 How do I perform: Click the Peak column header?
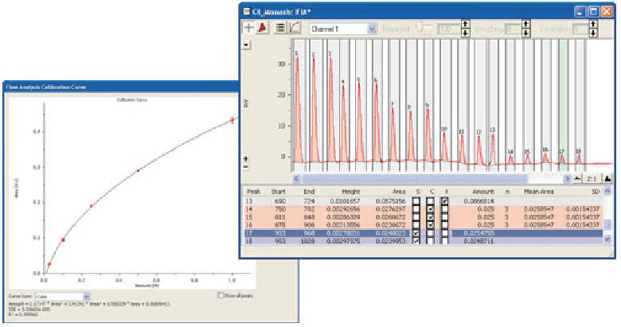253,192
